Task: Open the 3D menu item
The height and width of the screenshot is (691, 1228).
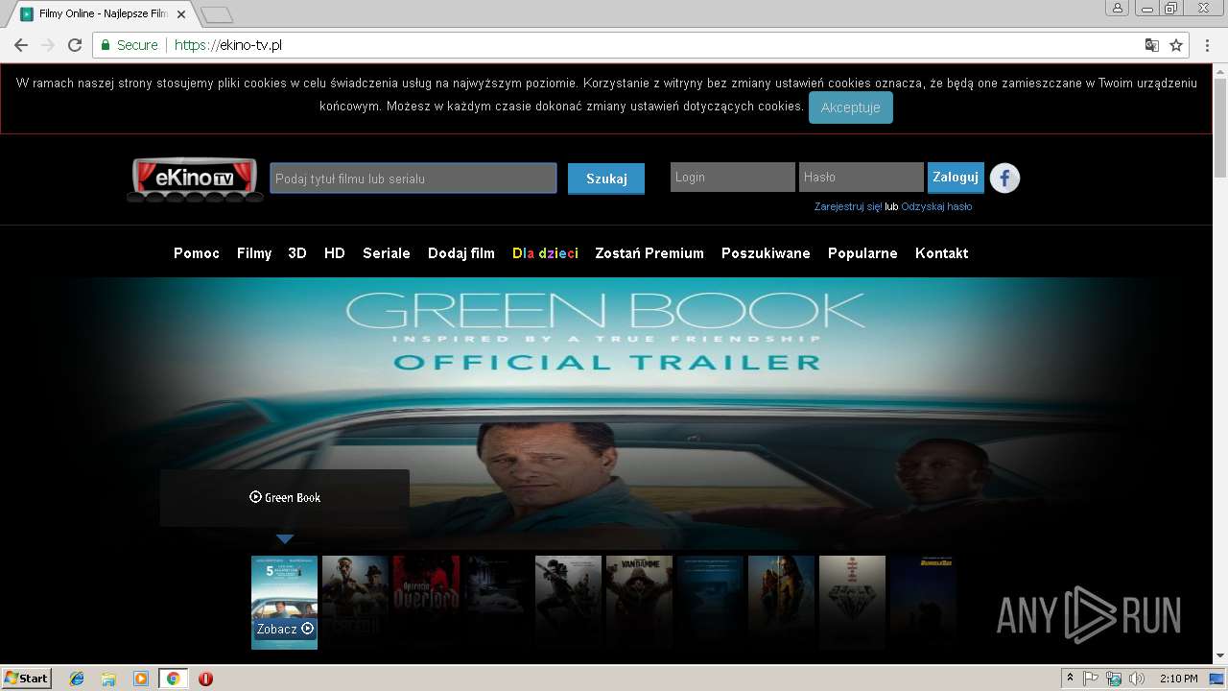Action: [297, 253]
